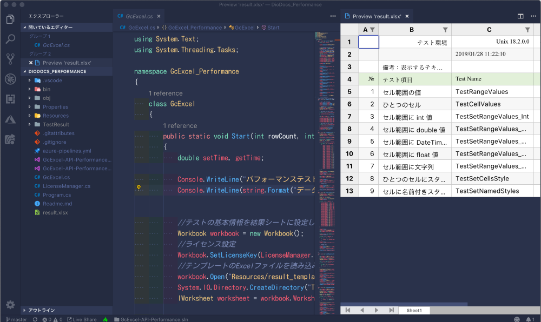This screenshot has width=541, height=322.
Task: Click the GcExcel-API-Performance.sln status bar item
Action: pos(151,319)
